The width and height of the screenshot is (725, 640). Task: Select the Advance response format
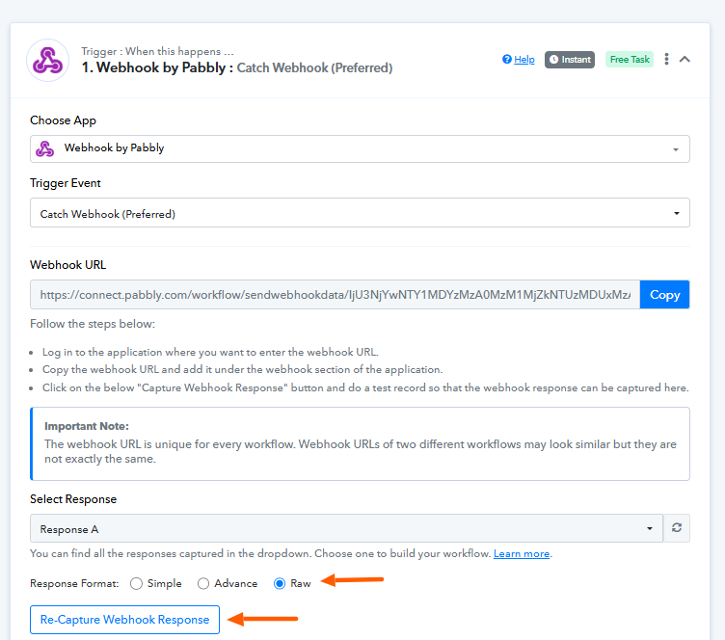(203, 584)
